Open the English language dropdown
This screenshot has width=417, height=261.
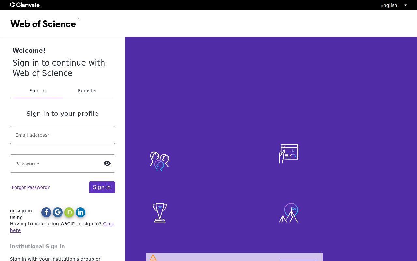click(x=394, y=5)
